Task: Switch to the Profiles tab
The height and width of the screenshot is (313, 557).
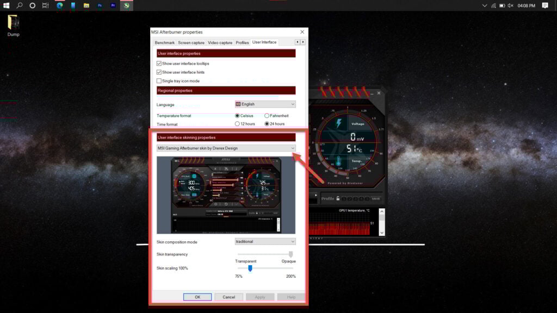Action: pos(242,42)
